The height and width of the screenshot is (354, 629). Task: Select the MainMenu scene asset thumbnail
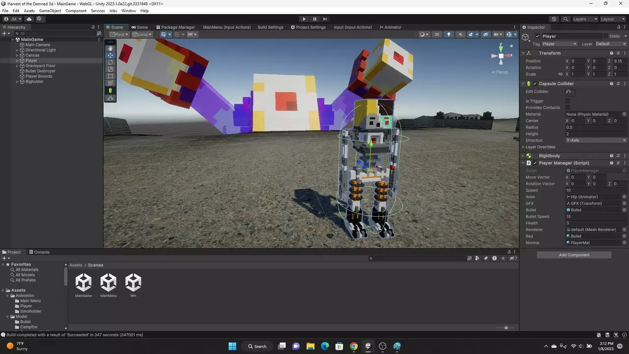109,283
